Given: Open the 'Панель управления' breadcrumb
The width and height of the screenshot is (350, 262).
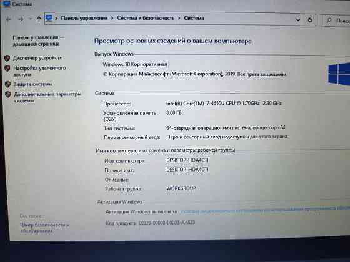Looking at the screenshot, I should point(84,18).
